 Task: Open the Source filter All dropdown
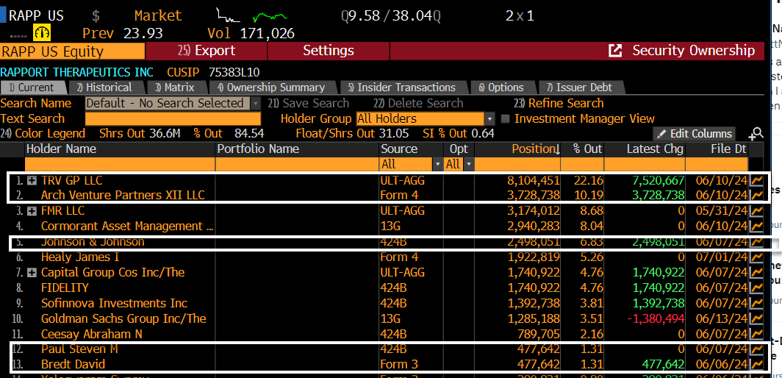pyautogui.click(x=438, y=164)
